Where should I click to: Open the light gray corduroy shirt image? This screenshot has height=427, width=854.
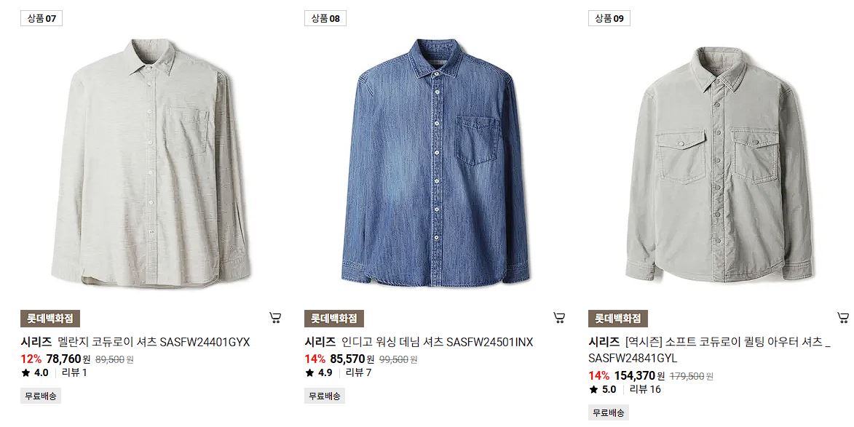[x=151, y=163]
